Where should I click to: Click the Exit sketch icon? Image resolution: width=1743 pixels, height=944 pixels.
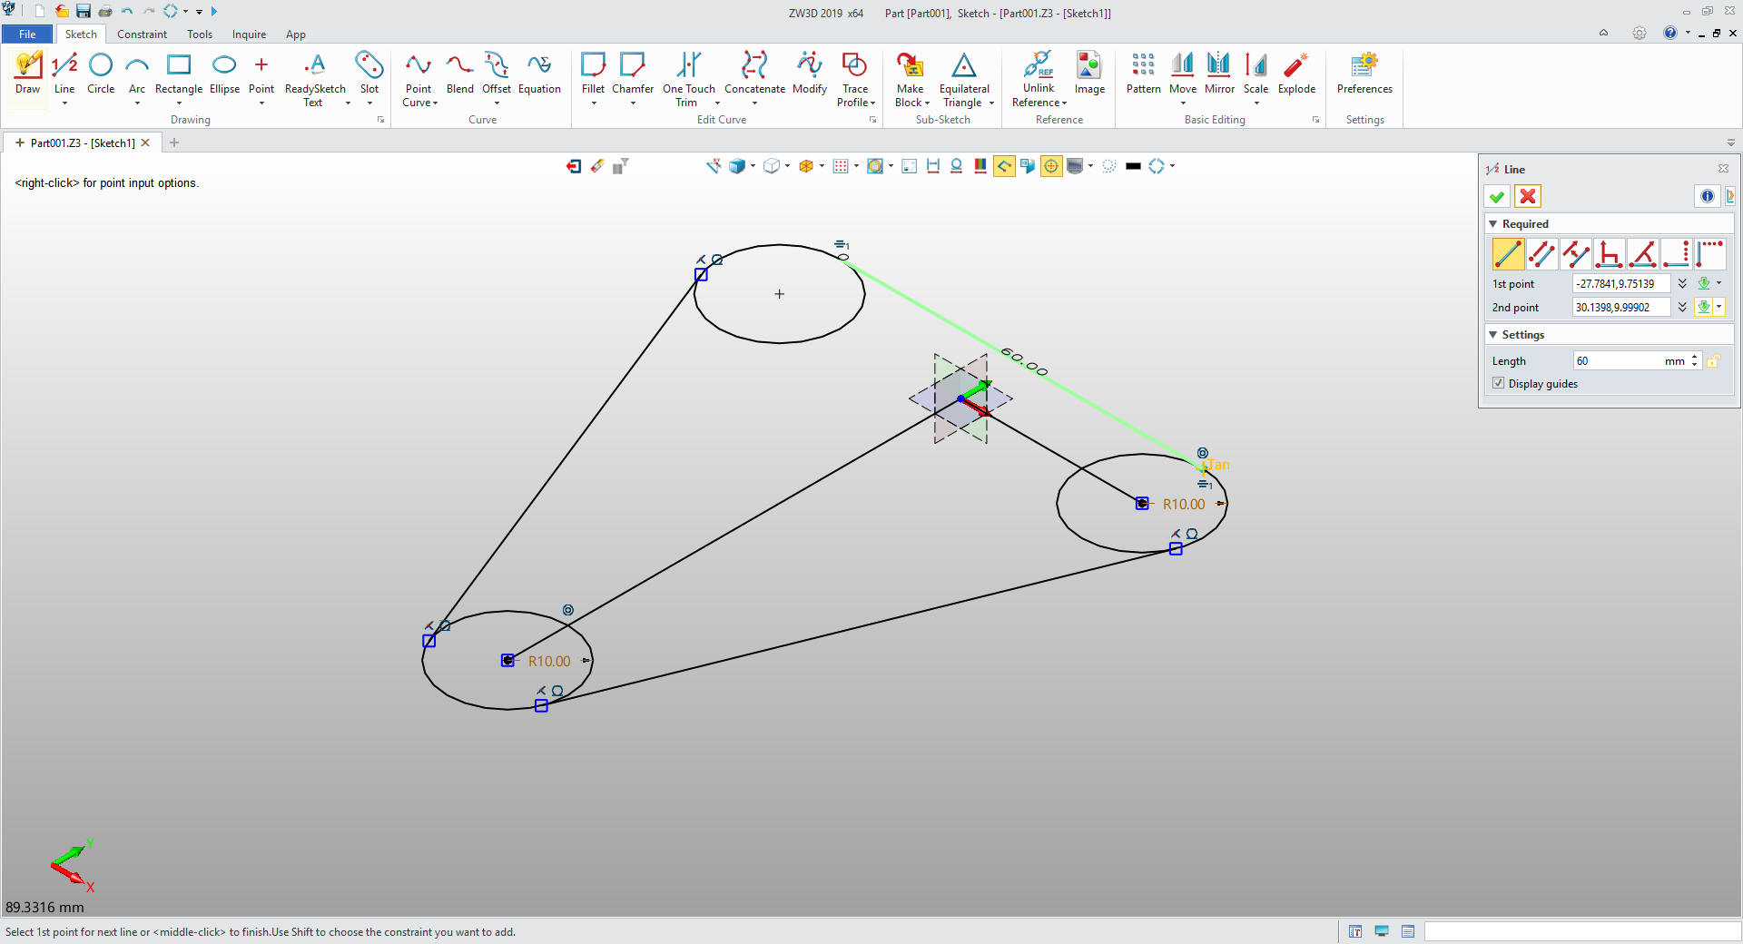[574, 166]
